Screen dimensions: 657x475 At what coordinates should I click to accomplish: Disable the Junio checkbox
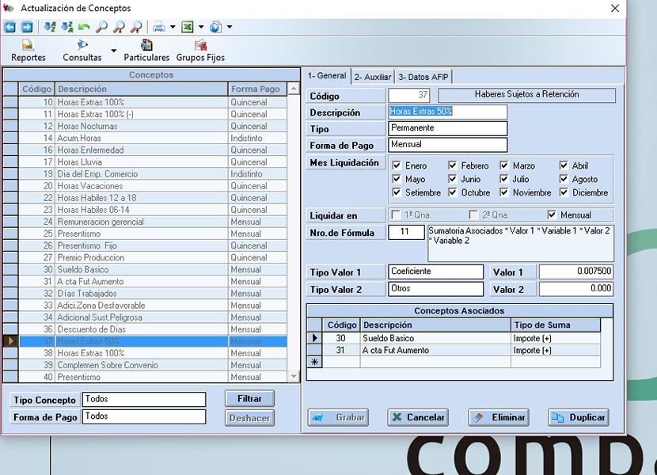coord(453,179)
